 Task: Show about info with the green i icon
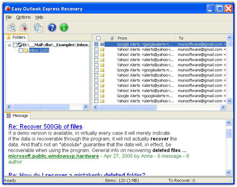pos(64,27)
